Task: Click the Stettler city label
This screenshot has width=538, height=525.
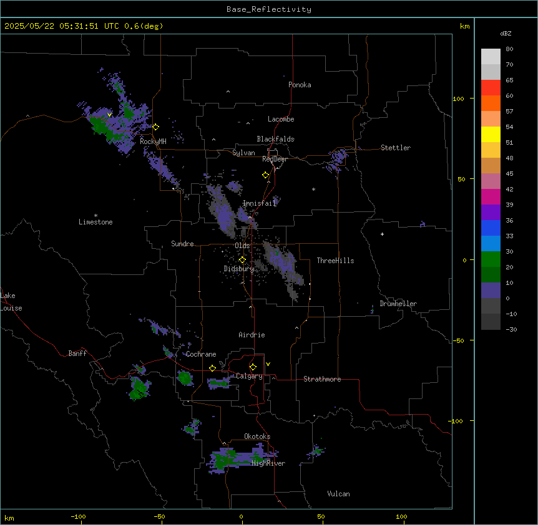Action: point(395,148)
